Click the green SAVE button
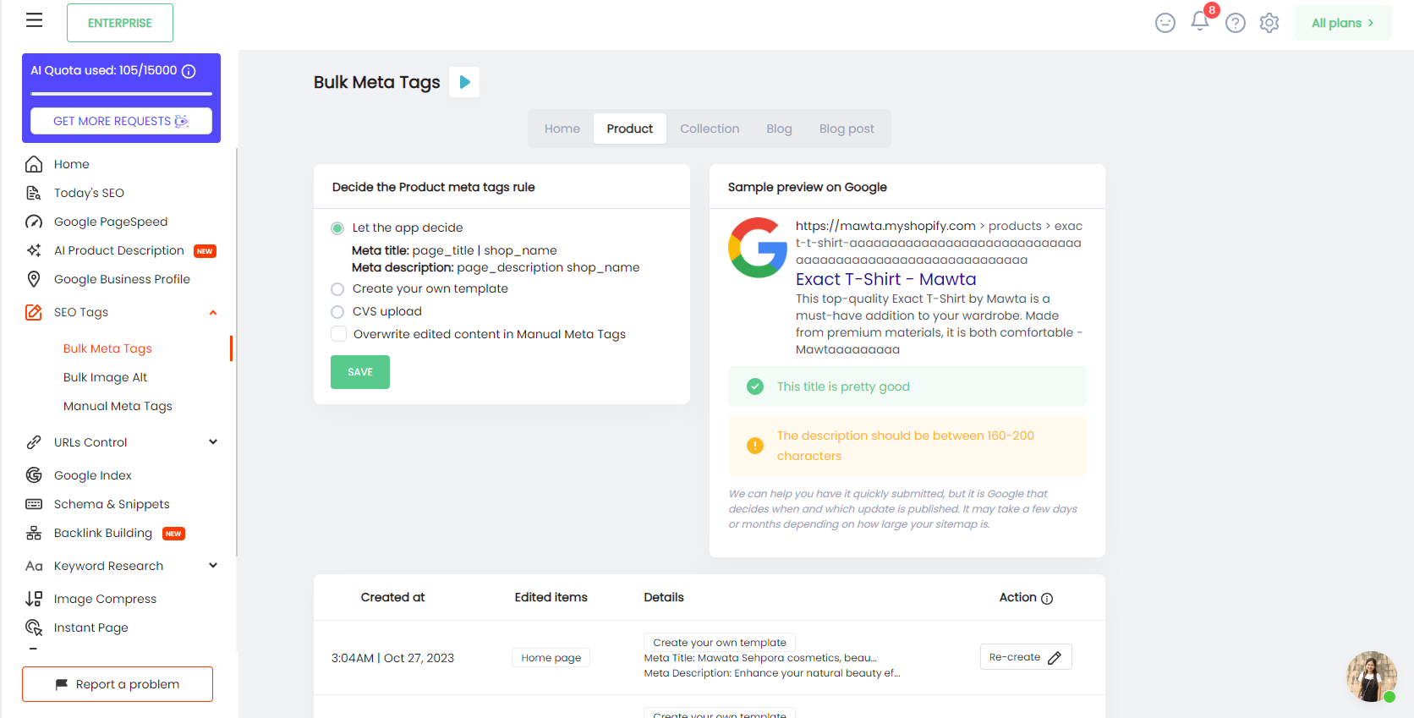Viewport: 1414px width, 718px height. [x=360, y=372]
